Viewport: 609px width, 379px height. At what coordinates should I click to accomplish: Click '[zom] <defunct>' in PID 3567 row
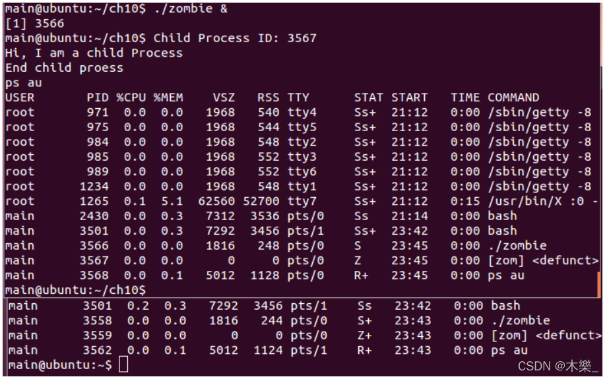click(543, 260)
